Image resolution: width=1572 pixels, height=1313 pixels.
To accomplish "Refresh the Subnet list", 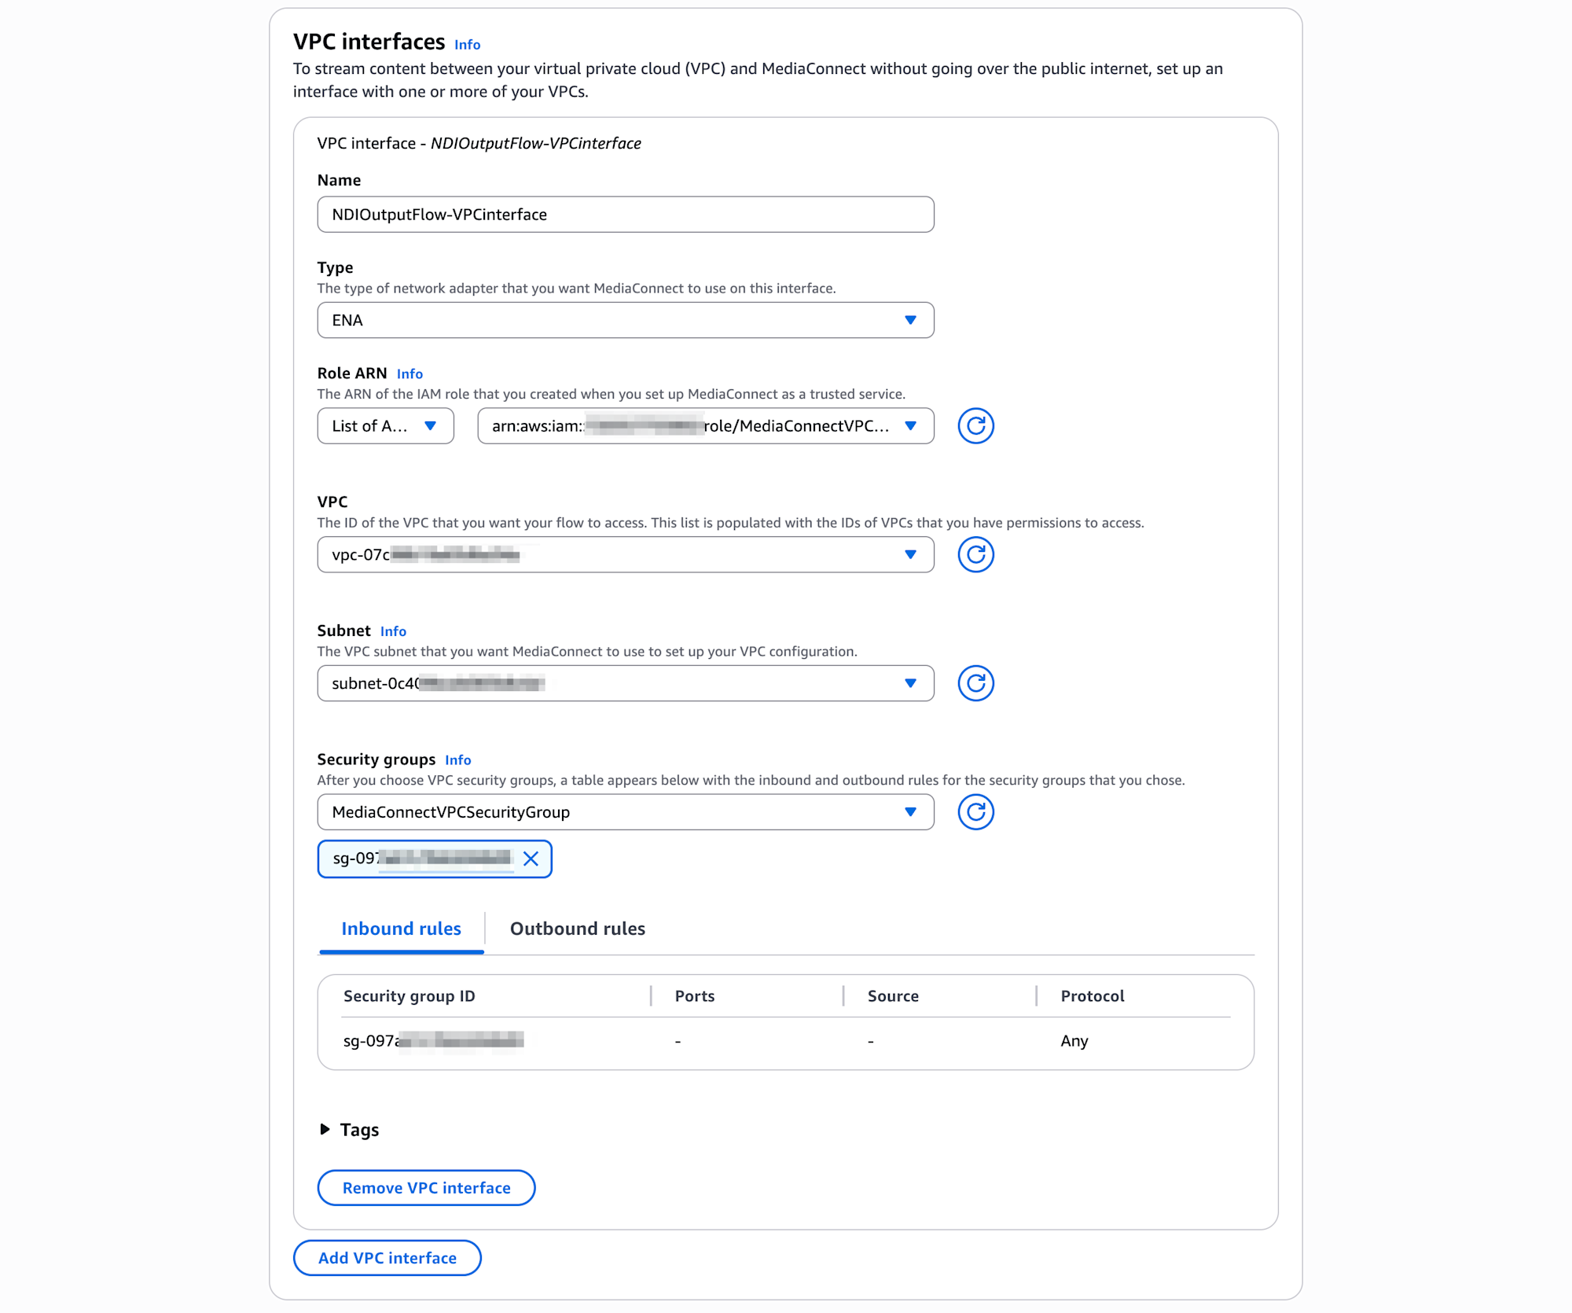I will (975, 683).
